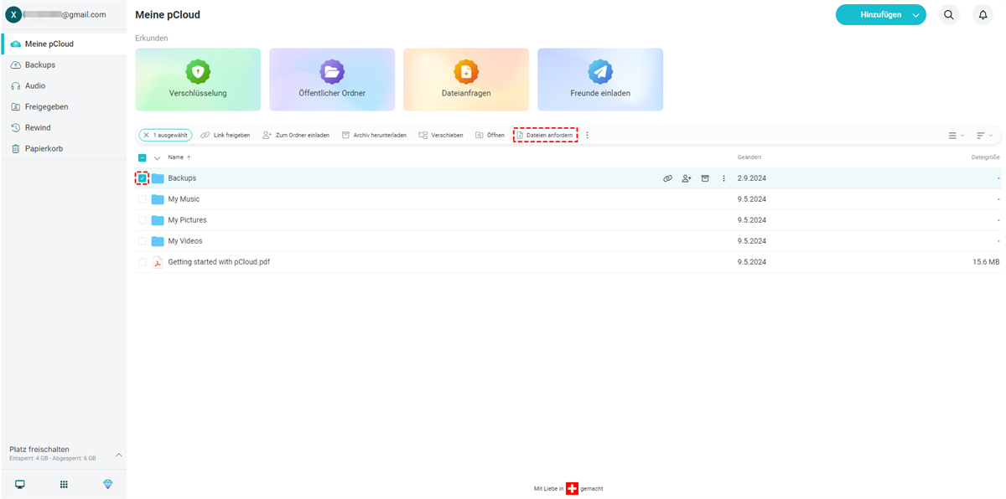The width and height of the screenshot is (1006, 499).
Task: Open Dateianfragen card
Action: point(466,80)
